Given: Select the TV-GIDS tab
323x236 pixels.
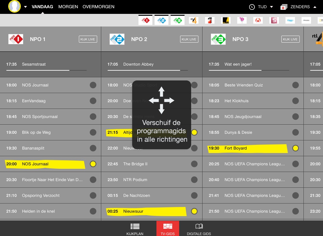Looking at the screenshot, I should 168,229.
